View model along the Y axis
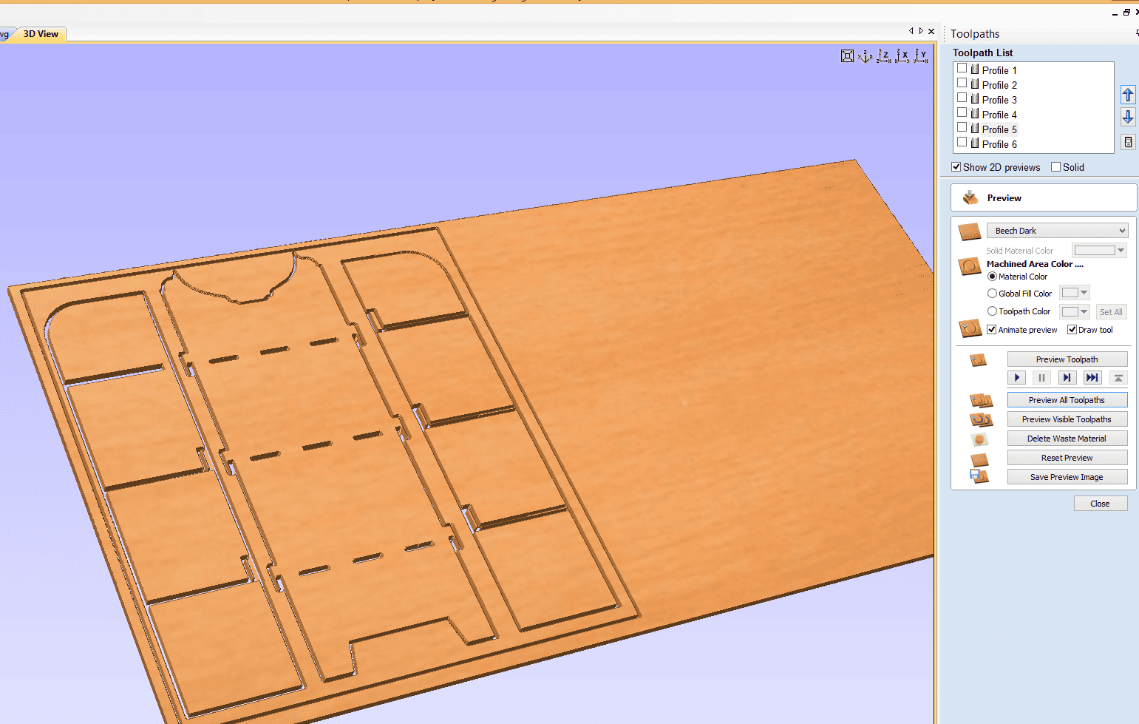The width and height of the screenshot is (1139, 724). click(921, 56)
